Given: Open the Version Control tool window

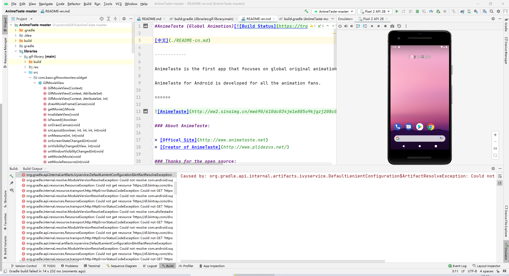Looking at the screenshot, I should click(x=24, y=266).
